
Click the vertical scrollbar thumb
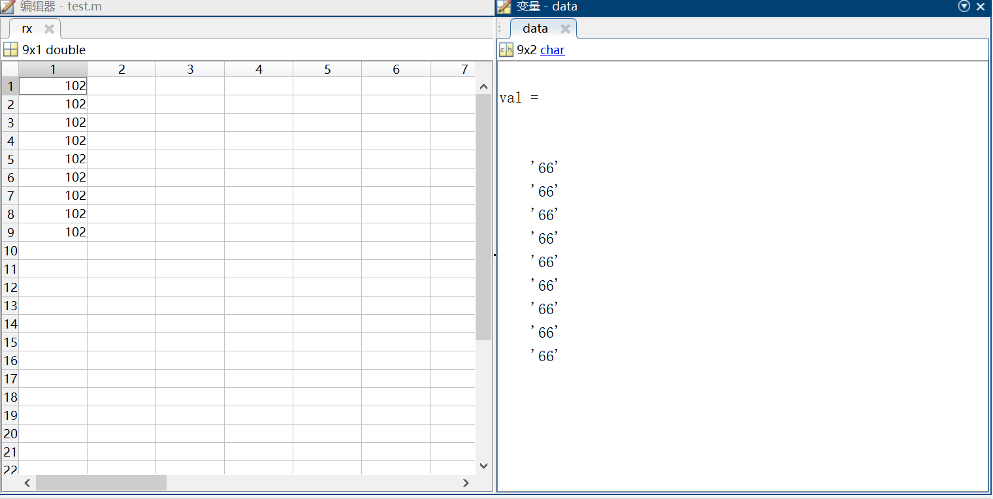pos(483,217)
